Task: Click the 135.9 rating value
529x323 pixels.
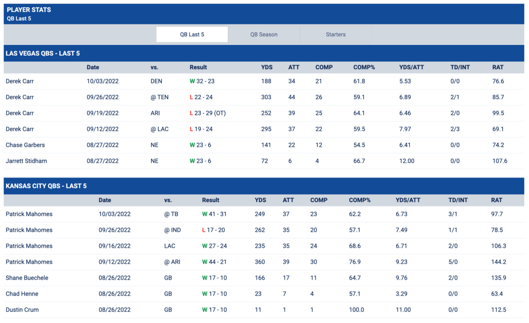Action: (499, 278)
